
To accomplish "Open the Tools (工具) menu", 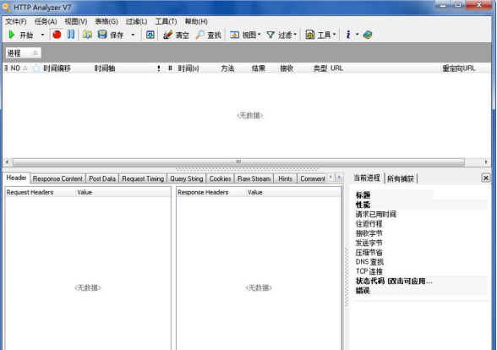I will [166, 22].
